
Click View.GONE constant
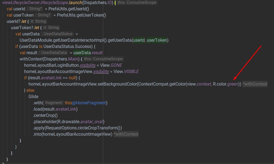coord(111,65)
